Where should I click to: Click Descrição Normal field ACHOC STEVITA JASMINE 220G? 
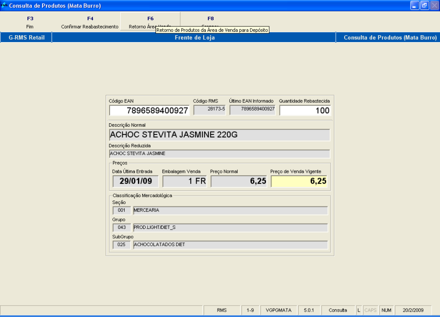220,135
